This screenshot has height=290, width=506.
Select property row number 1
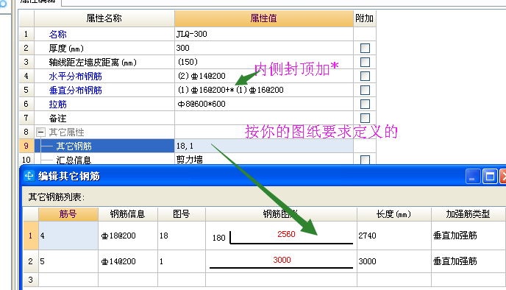click(x=26, y=34)
